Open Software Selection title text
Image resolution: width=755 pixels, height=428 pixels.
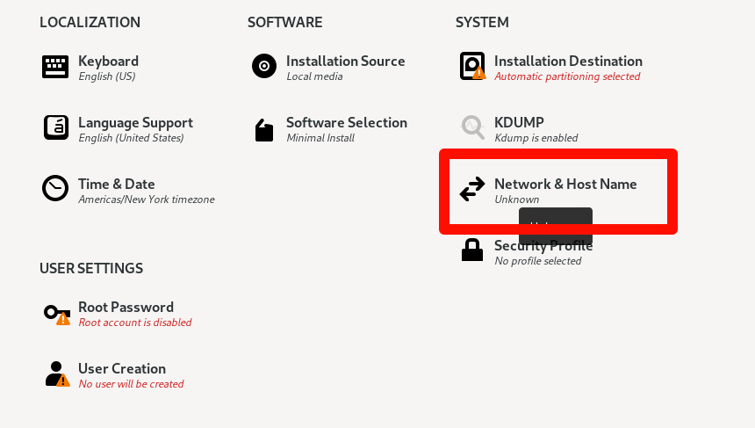(x=347, y=123)
